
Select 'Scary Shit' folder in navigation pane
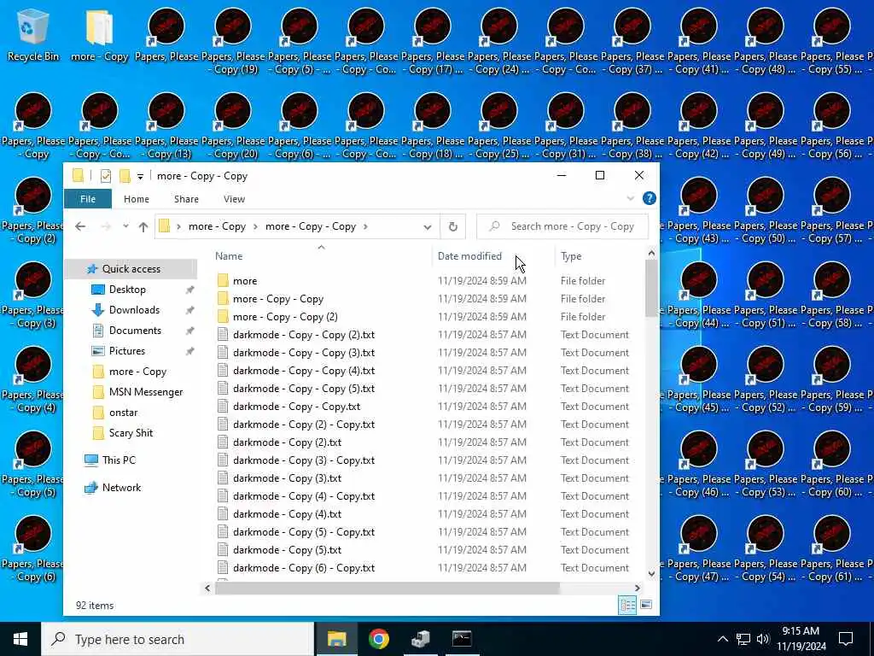click(131, 433)
